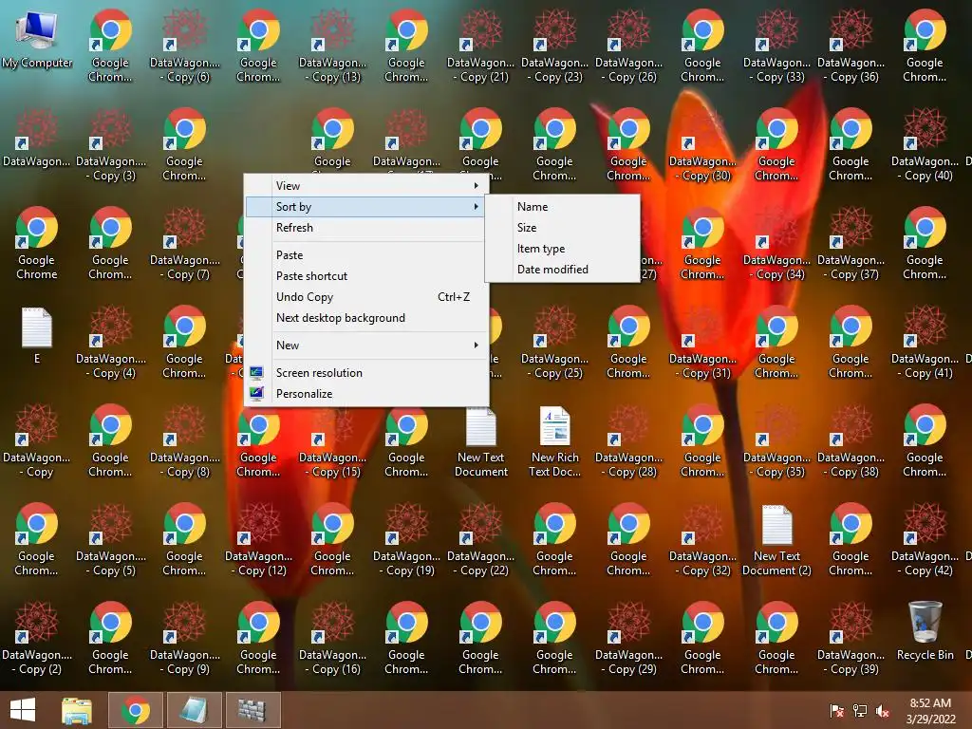
Task: Choose Undo Copy in context menu
Action: tap(365, 297)
